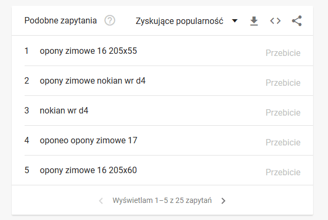
Task: Open the help icon beside Podobne zapytania
Action: tap(110, 21)
